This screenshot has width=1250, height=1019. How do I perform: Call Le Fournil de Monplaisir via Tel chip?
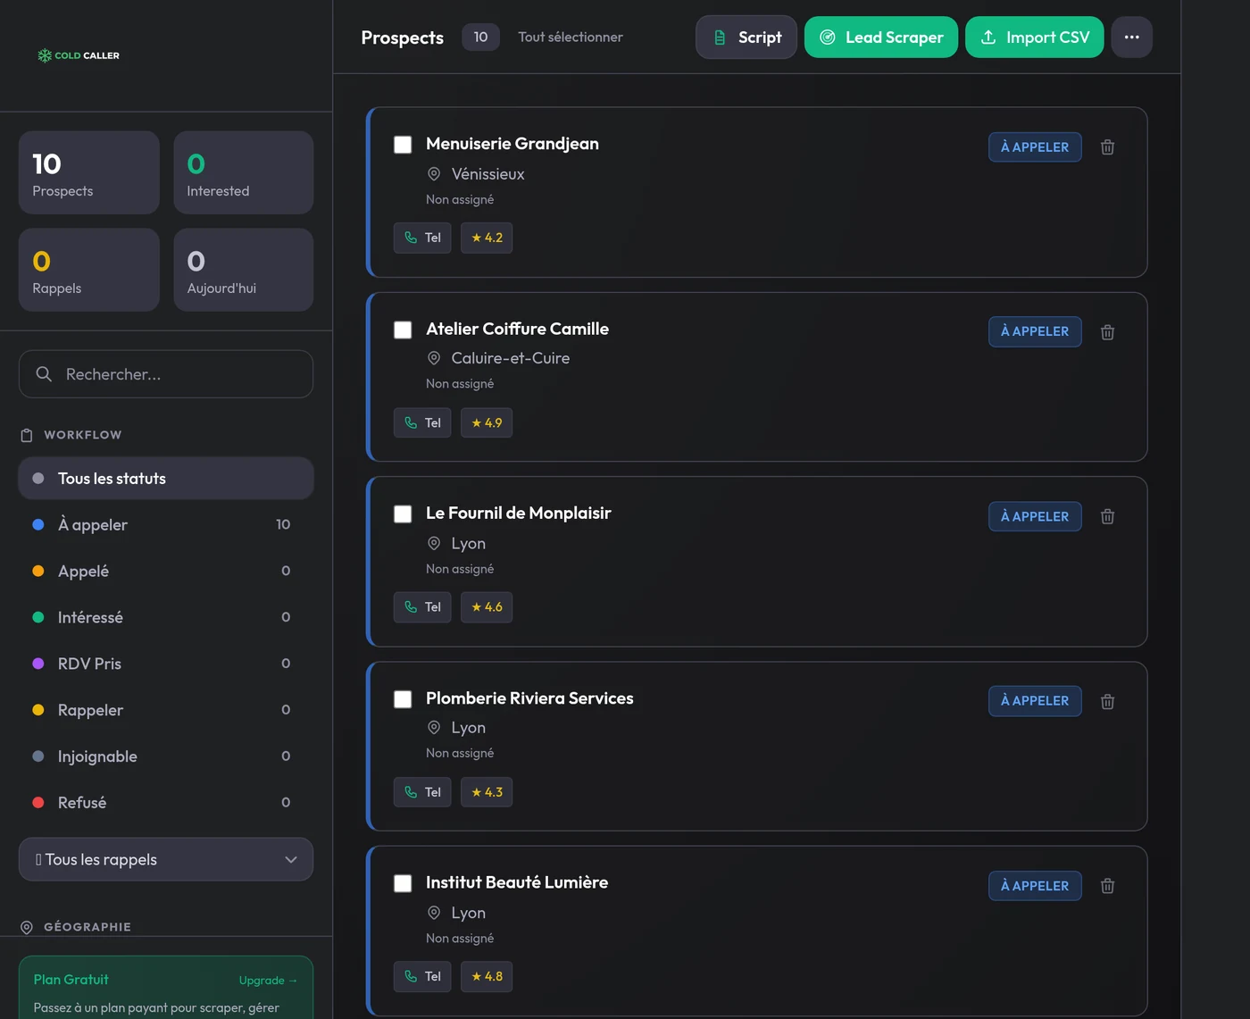(x=422, y=607)
